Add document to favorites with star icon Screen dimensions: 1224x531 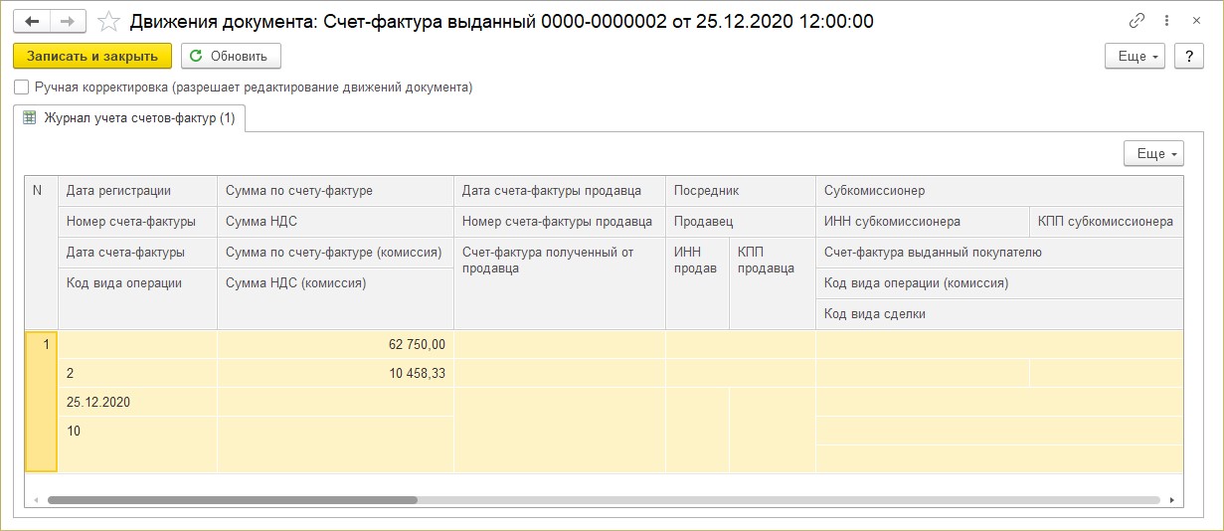[x=110, y=21]
